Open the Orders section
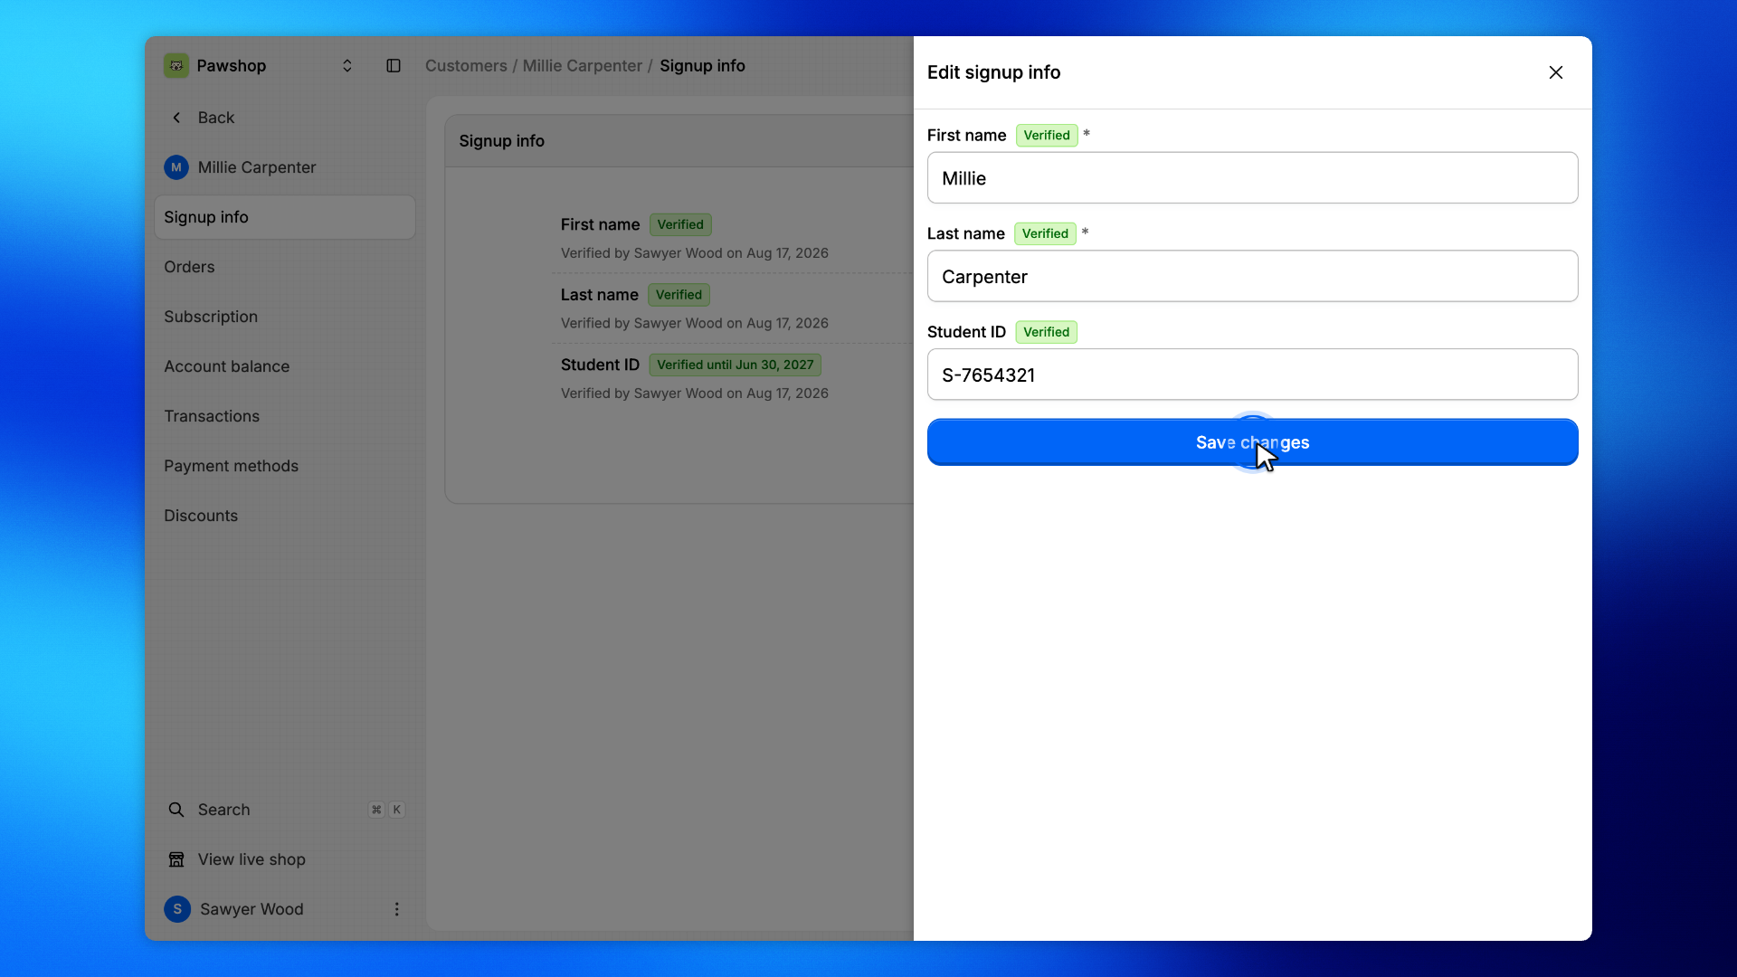The height and width of the screenshot is (977, 1737). [x=285, y=267]
